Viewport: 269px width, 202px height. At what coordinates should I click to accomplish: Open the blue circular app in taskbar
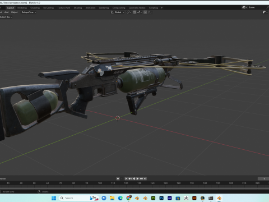(x=104, y=198)
